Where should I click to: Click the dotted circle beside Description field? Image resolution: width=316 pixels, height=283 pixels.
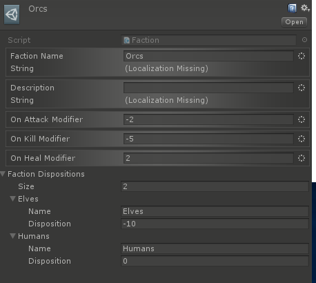click(x=302, y=88)
